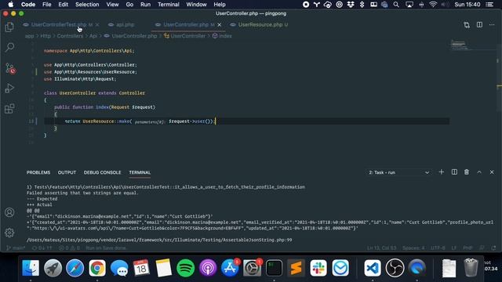The width and height of the screenshot is (502, 282).
Task: Click the Wi-Fi icon in menu bar
Action: (x=433, y=5)
